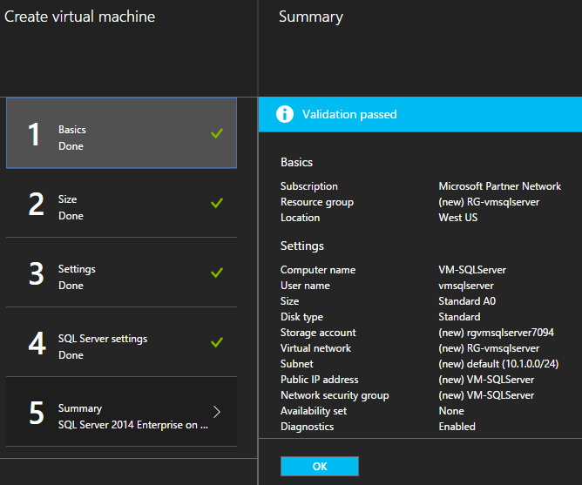
Task: Click the Diagnostics Enabled value
Action: click(457, 427)
